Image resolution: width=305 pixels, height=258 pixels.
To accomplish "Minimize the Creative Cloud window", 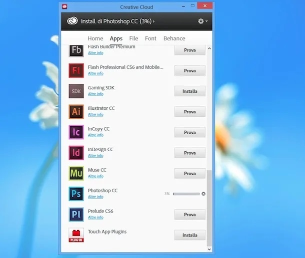I will point(183,6).
